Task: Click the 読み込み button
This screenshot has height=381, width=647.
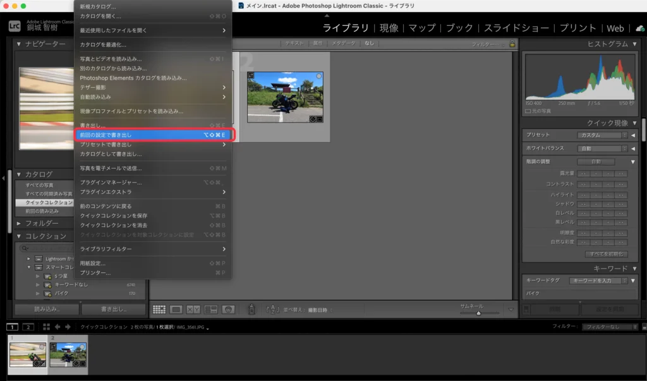Action: [x=47, y=310]
